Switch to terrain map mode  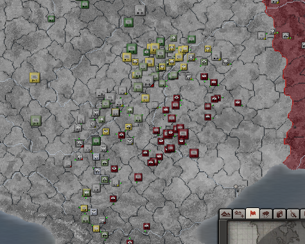pyautogui.click(x=225, y=214)
